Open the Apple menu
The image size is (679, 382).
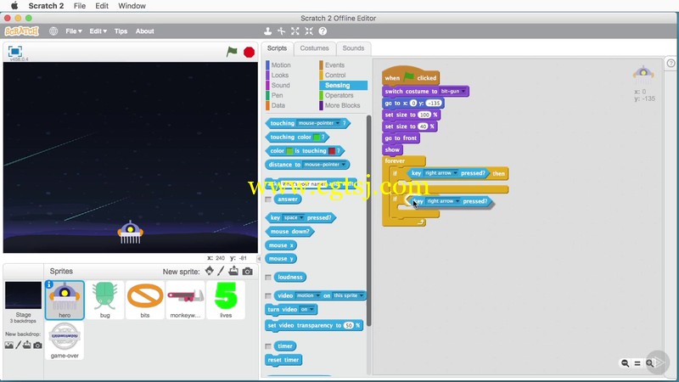pyautogui.click(x=14, y=6)
